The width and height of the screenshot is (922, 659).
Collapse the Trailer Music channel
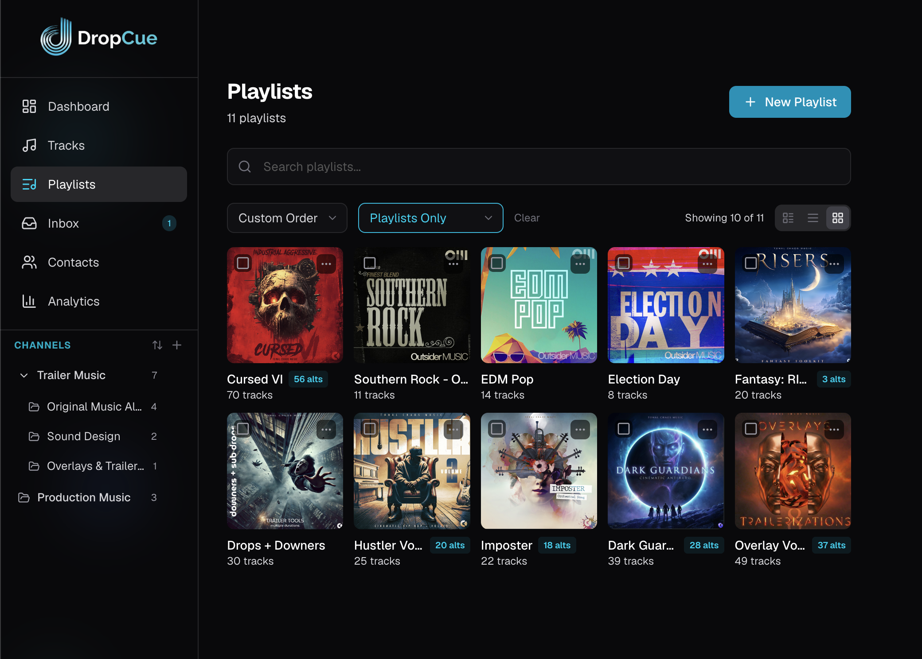(x=24, y=375)
